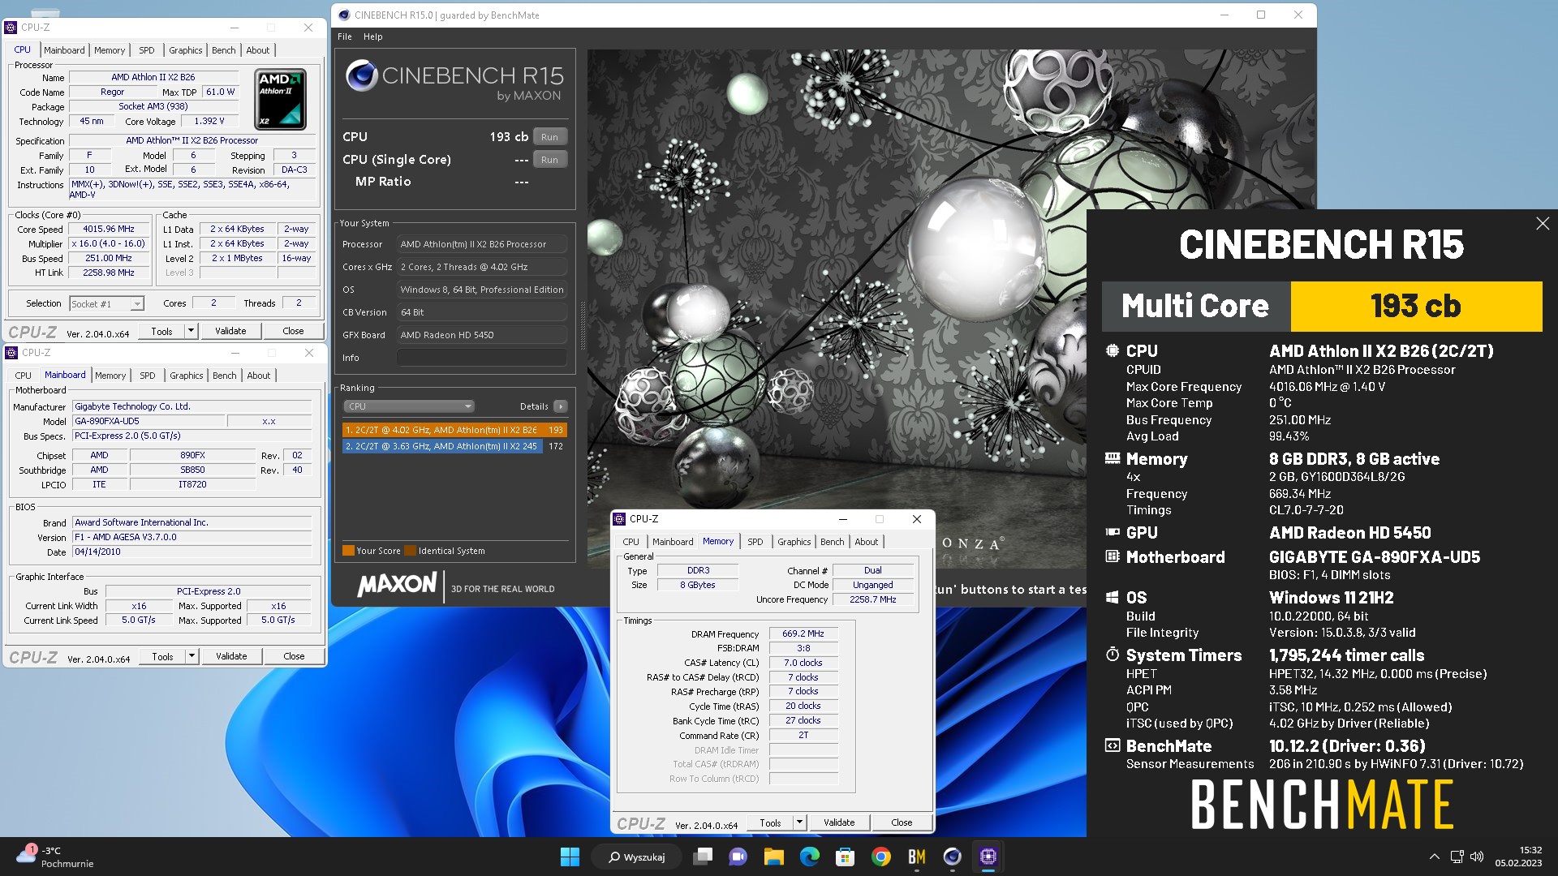Open the weather widget showing -3°C
Screen dimensions: 1558x876
click(55, 857)
